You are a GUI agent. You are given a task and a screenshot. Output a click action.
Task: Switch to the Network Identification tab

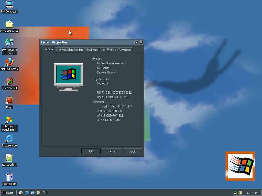pos(70,50)
